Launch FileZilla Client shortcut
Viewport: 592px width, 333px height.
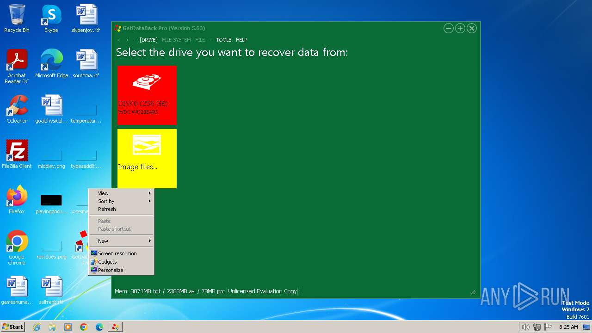click(x=17, y=154)
